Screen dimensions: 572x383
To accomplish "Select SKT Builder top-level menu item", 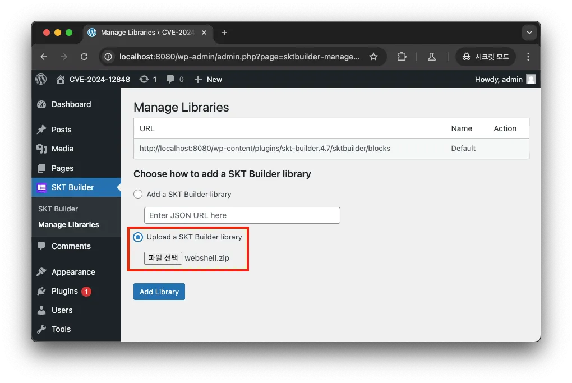I will tap(76, 187).
